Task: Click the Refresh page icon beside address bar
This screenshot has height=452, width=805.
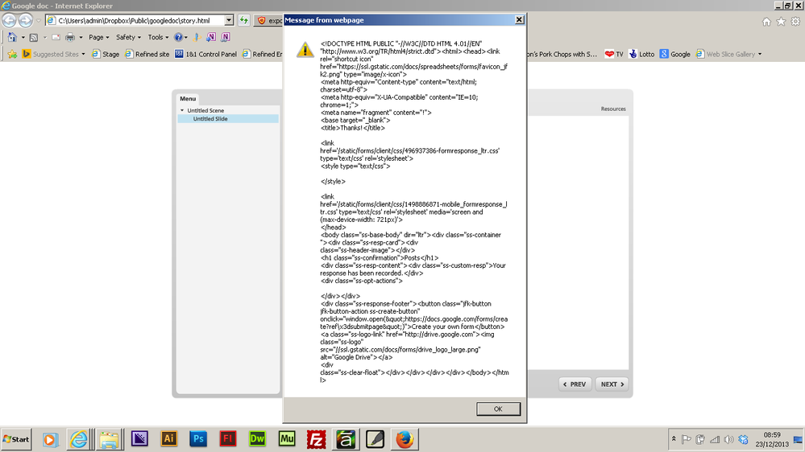Action: coord(244,20)
